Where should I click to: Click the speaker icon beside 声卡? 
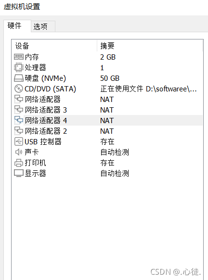19,152
